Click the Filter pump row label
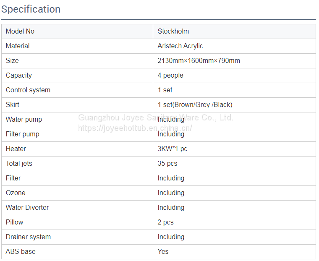319x261 pixels. tap(23, 134)
